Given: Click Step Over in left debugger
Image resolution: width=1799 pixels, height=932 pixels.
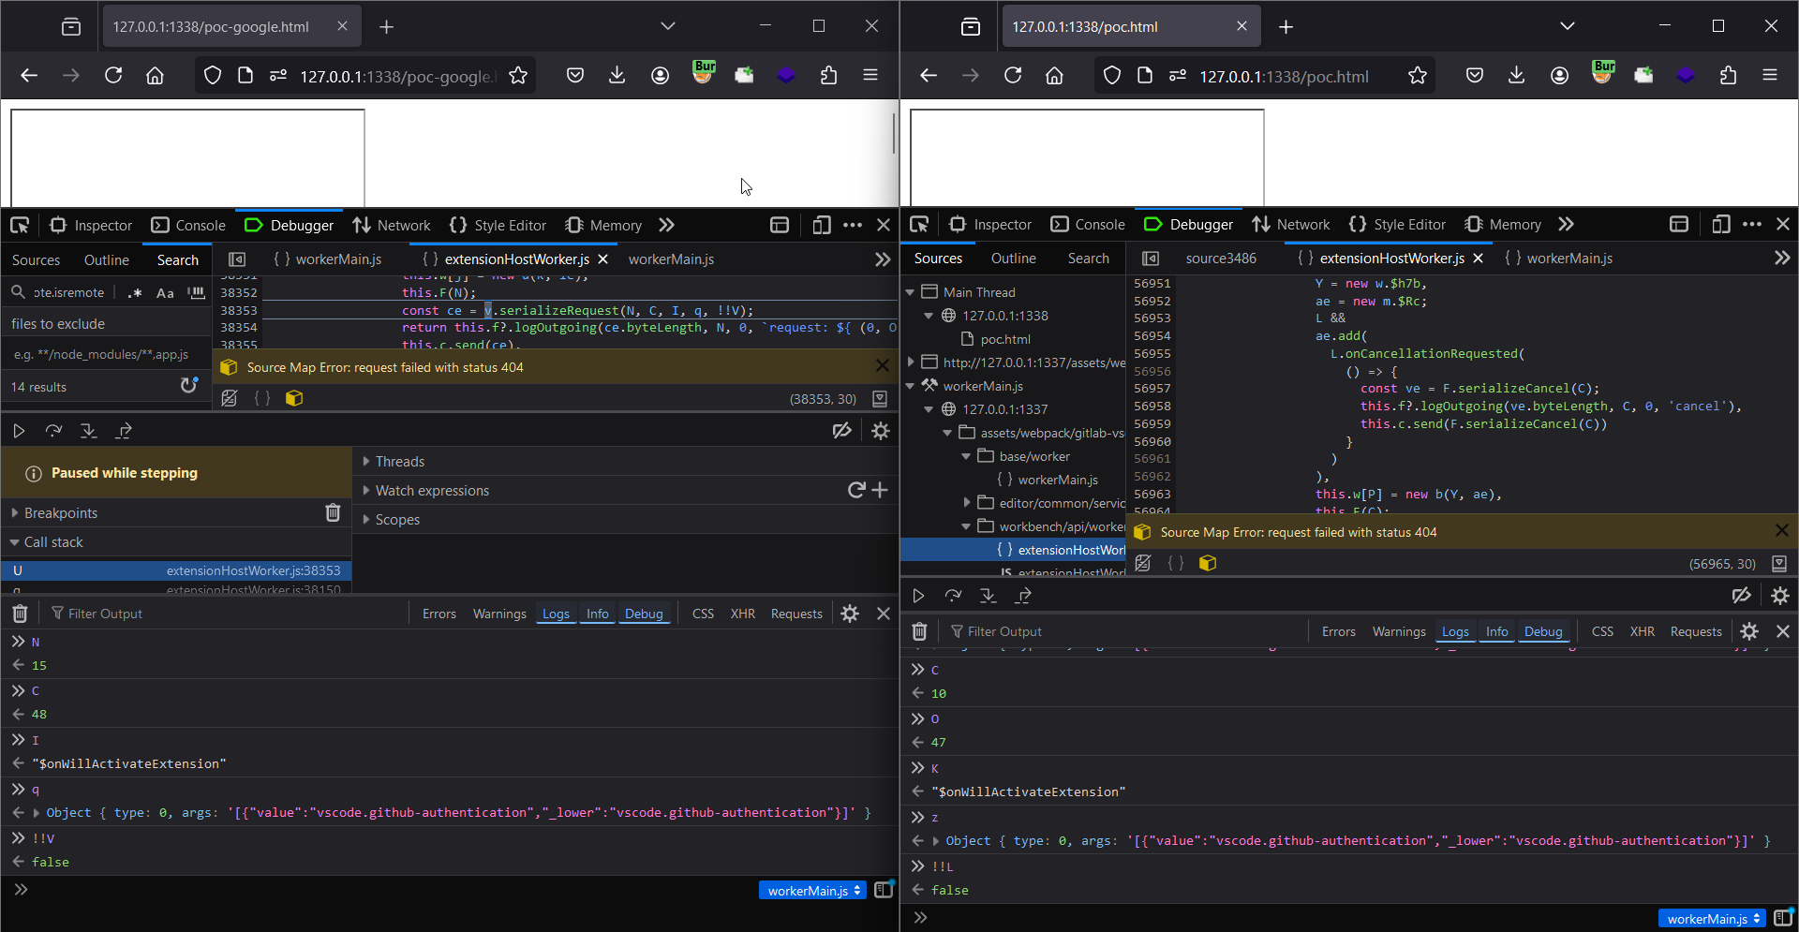Looking at the screenshot, I should [x=53, y=431].
